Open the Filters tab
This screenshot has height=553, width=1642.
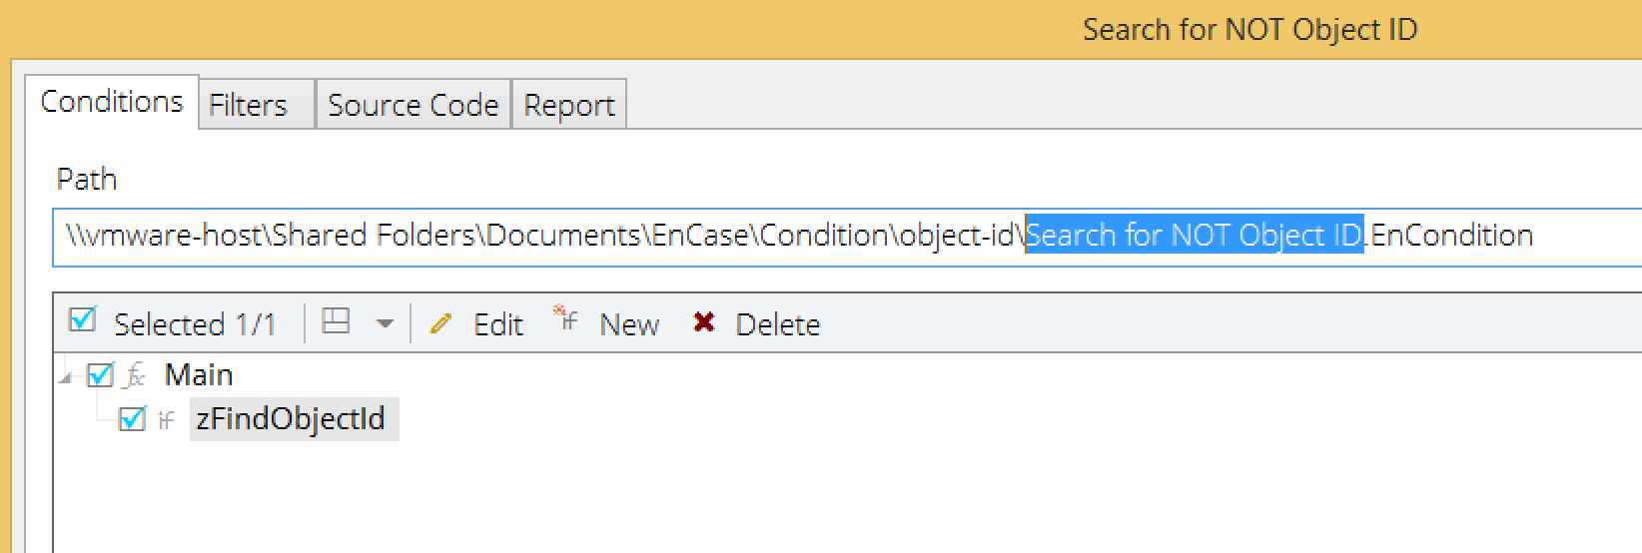(x=258, y=105)
